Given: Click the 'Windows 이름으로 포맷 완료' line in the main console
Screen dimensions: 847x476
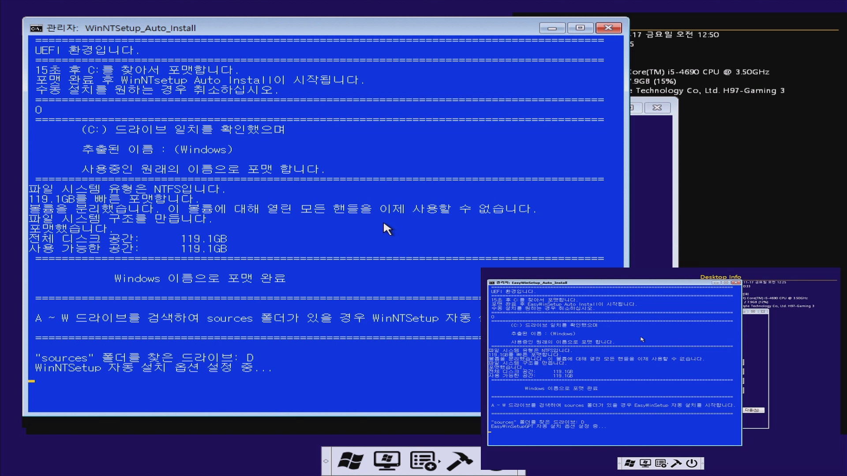Looking at the screenshot, I should click(x=200, y=279).
